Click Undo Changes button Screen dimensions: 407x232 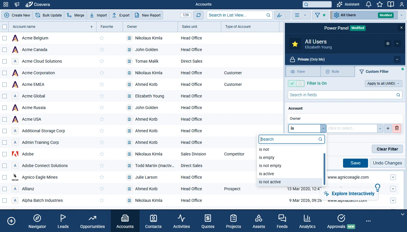[x=387, y=163]
